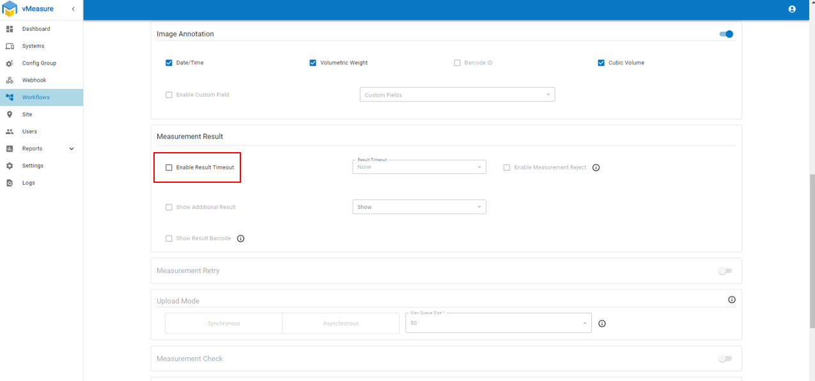Open the user account profile icon
Screen dimensions: 815x381
tap(792, 9)
